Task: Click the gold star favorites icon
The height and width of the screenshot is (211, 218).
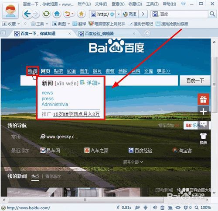Action: pos(82,14)
